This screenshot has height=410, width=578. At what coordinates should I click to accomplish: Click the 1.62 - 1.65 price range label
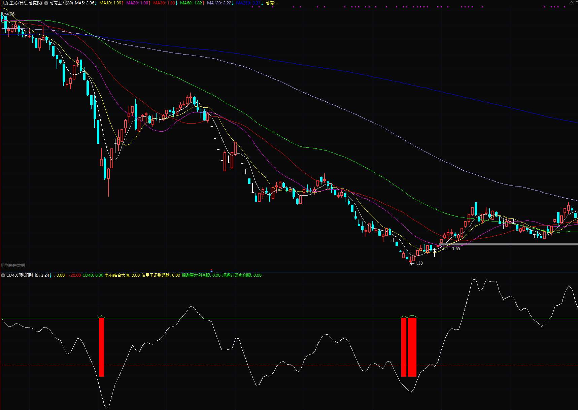click(x=450, y=249)
